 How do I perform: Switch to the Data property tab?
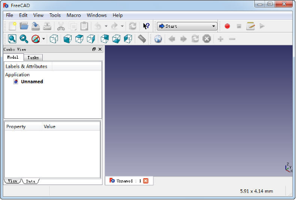30,181
